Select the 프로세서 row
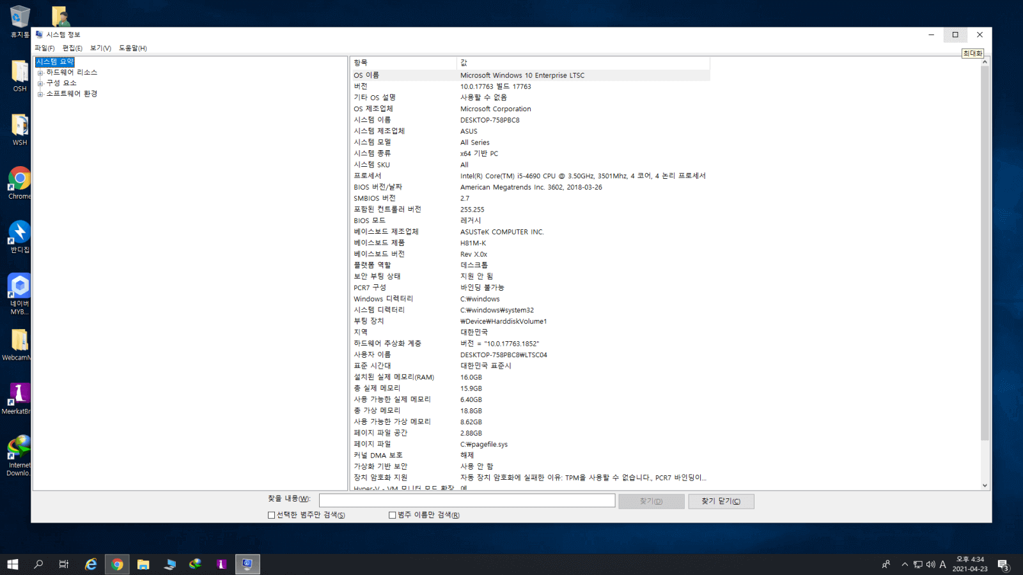1023x575 pixels. (x=530, y=176)
